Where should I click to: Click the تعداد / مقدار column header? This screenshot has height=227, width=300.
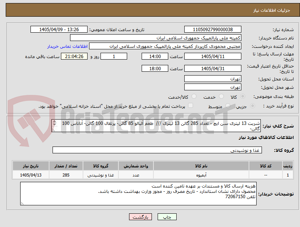(66, 166)
